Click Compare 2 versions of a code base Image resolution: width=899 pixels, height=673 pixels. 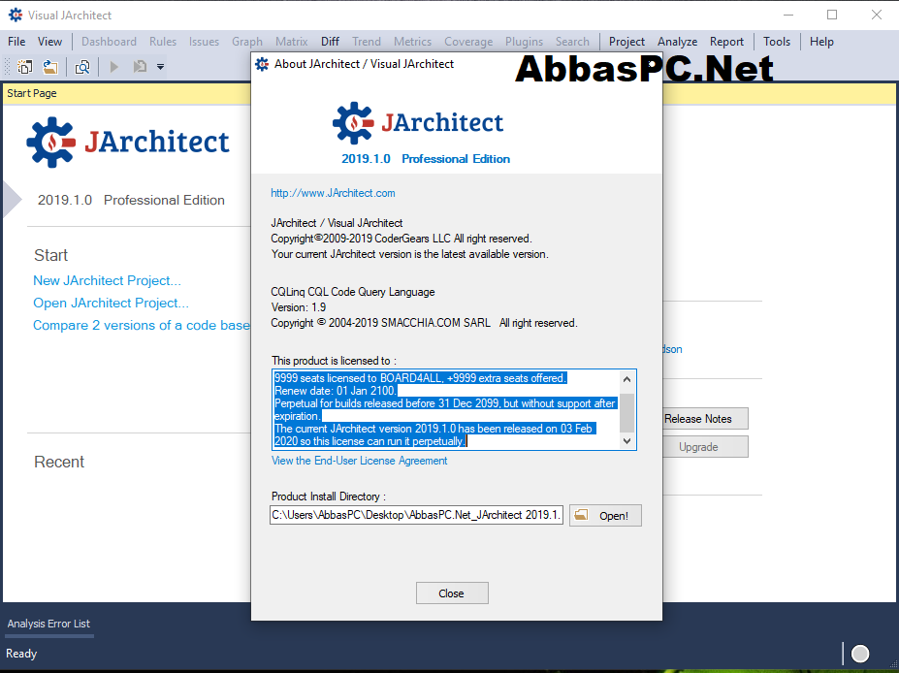tap(142, 326)
